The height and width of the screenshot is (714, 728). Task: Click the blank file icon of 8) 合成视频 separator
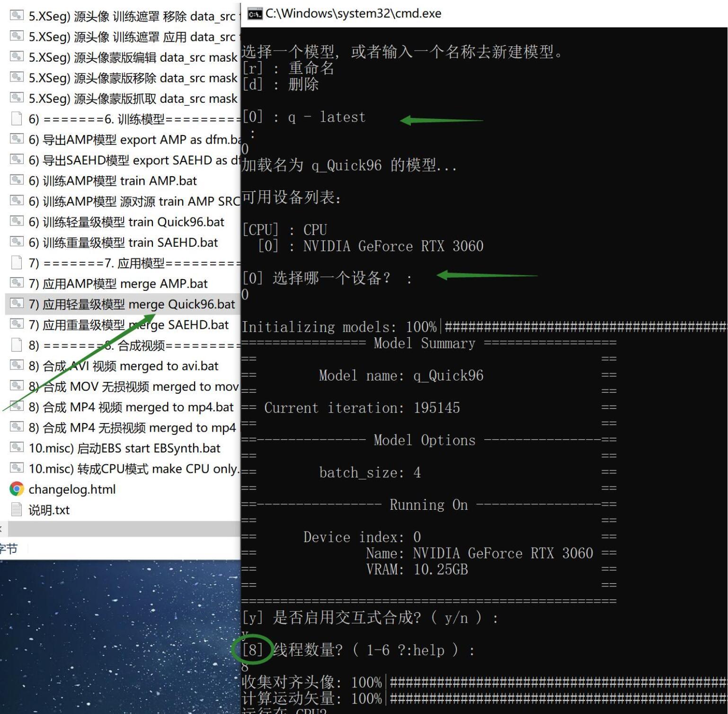tap(17, 344)
